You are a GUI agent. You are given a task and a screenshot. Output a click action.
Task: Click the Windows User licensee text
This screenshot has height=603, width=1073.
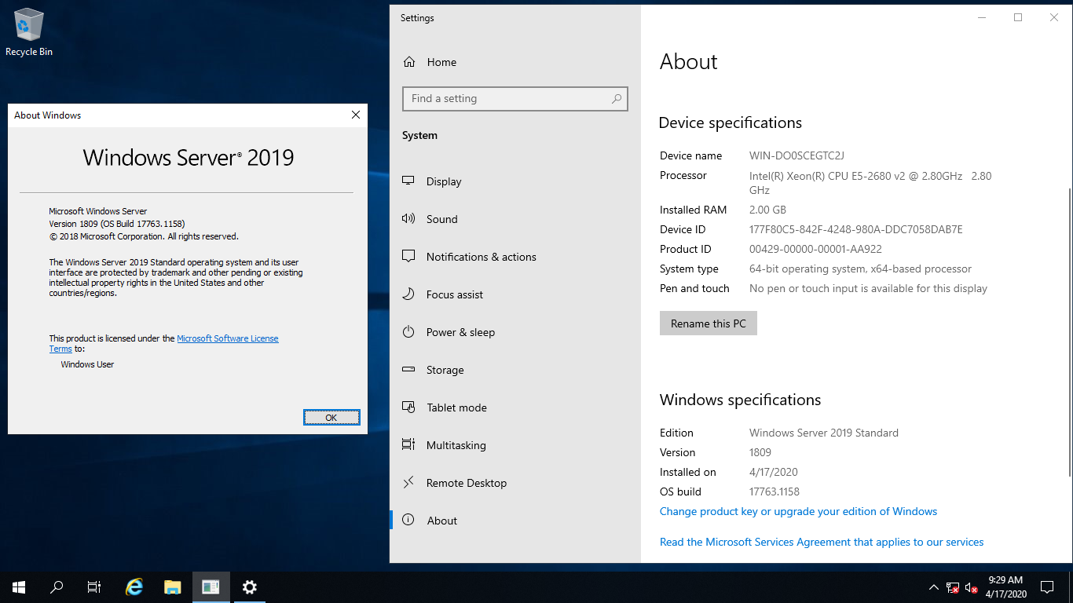point(87,364)
